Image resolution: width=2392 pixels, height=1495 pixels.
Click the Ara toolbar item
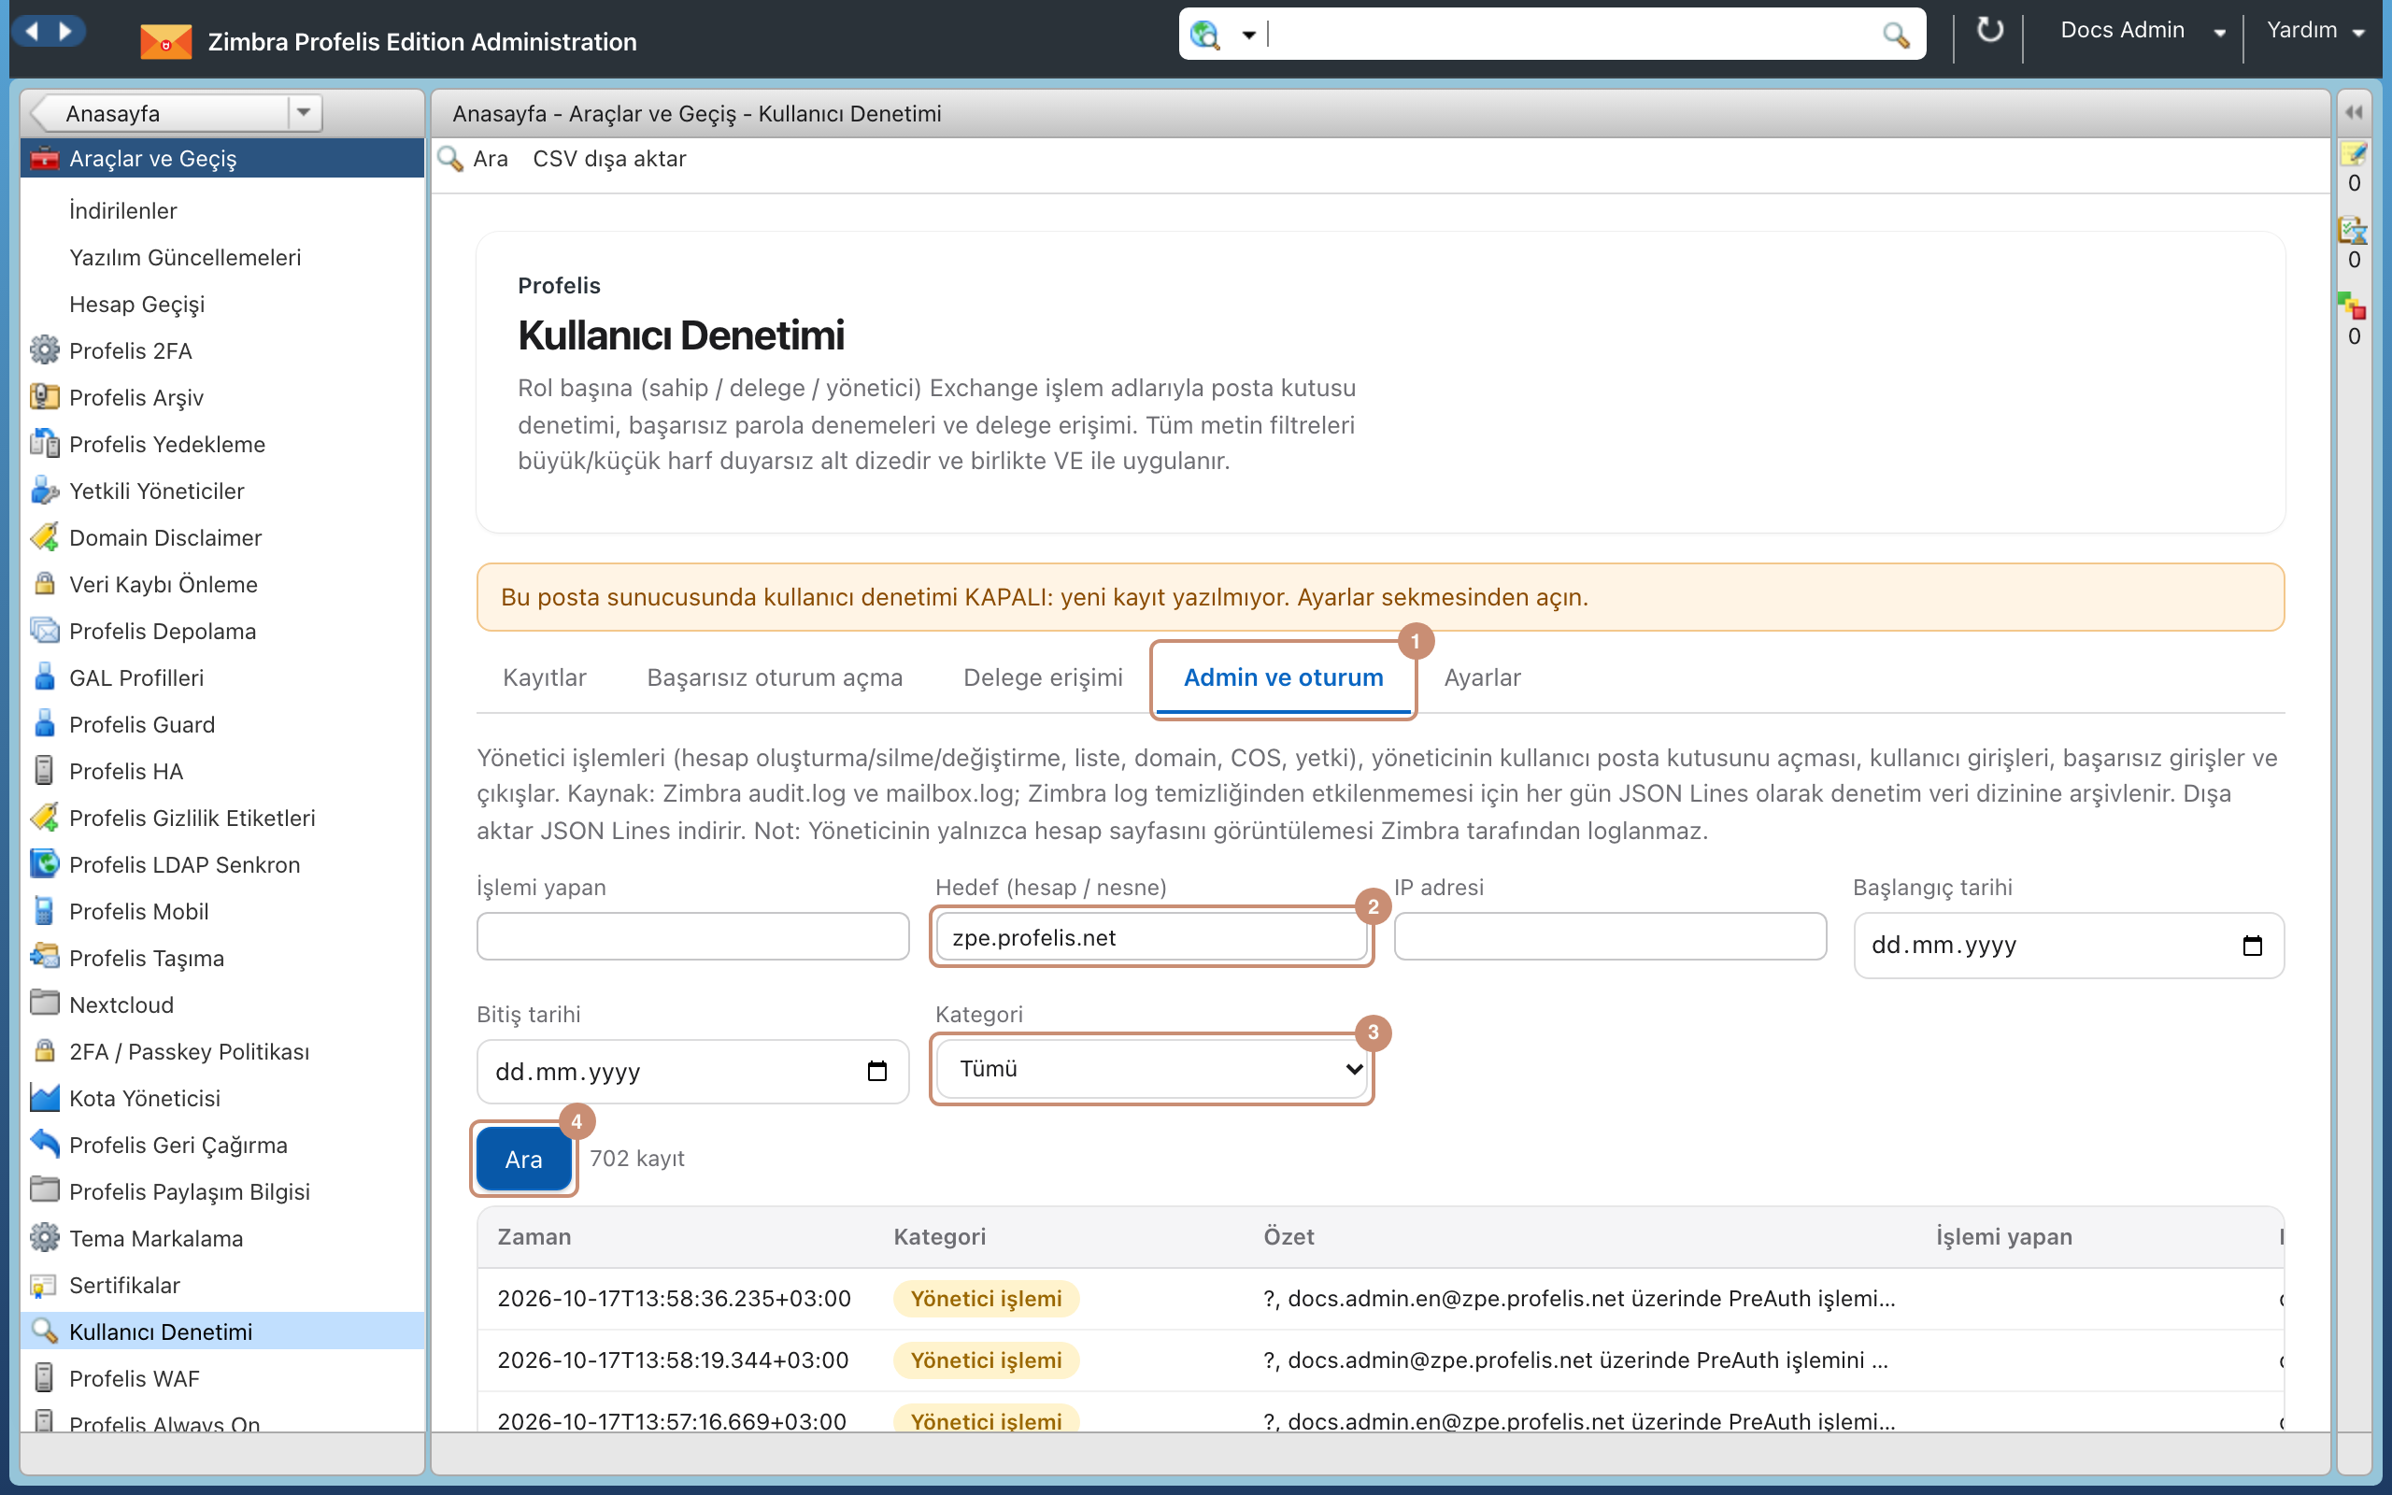click(474, 159)
